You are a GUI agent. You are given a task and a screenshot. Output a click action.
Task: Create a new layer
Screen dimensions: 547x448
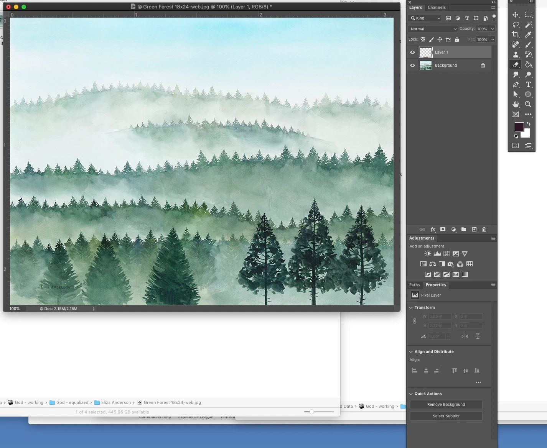click(x=474, y=230)
